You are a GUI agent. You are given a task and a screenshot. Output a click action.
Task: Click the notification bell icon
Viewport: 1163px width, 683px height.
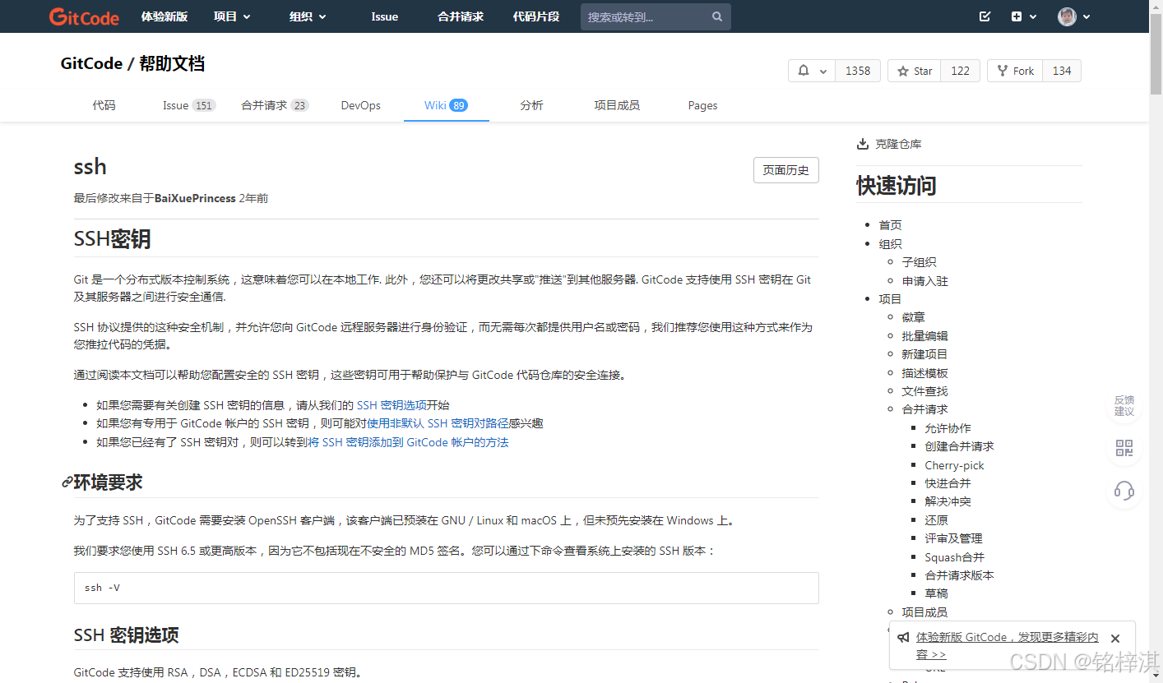click(x=804, y=71)
